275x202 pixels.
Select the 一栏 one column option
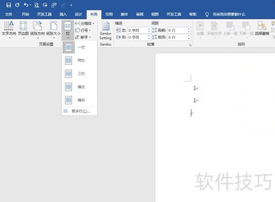pyautogui.click(x=80, y=47)
